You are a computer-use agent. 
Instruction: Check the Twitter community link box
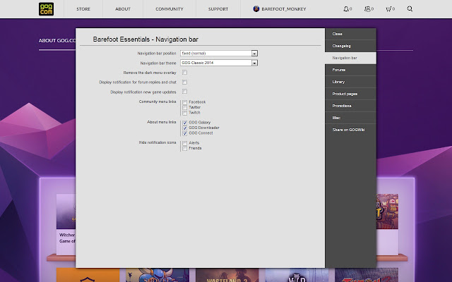185,107
